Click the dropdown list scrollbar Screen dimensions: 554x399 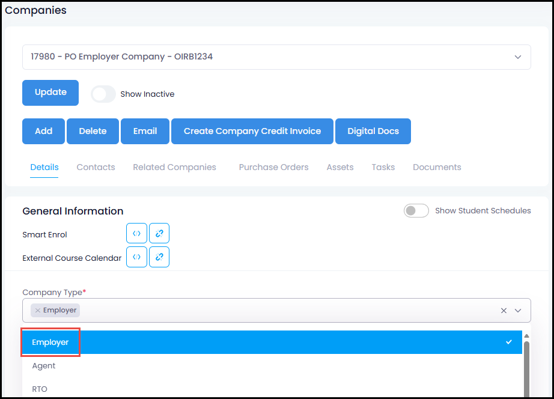click(526, 367)
